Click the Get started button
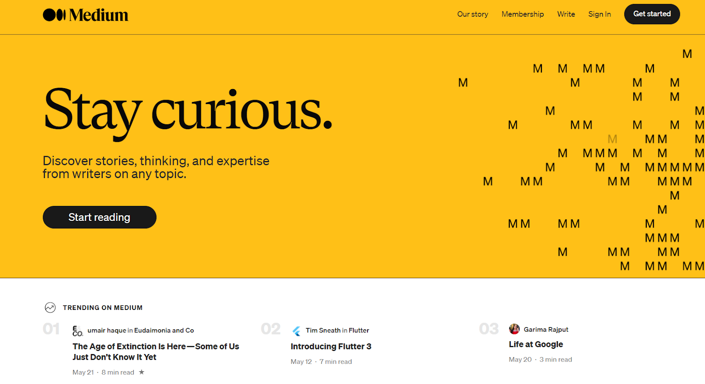This screenshot has width=705, height=384. click(x=652, y=14)
